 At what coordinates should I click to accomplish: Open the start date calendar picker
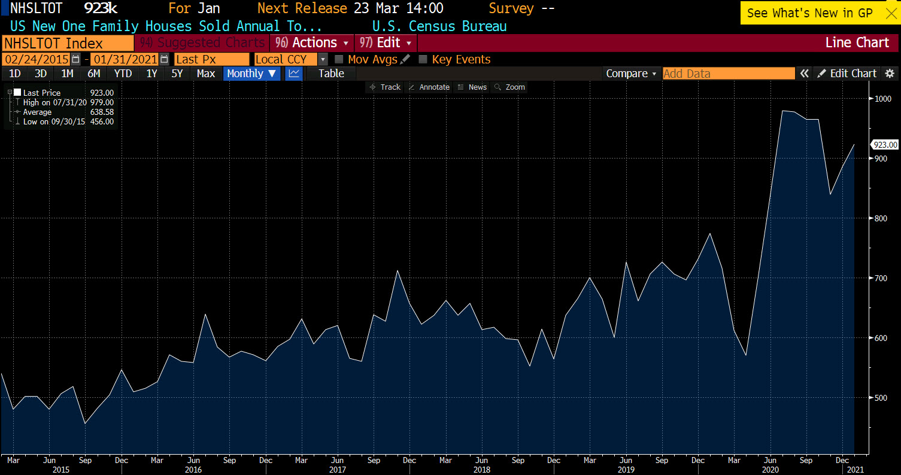click(x=75, y=59)
